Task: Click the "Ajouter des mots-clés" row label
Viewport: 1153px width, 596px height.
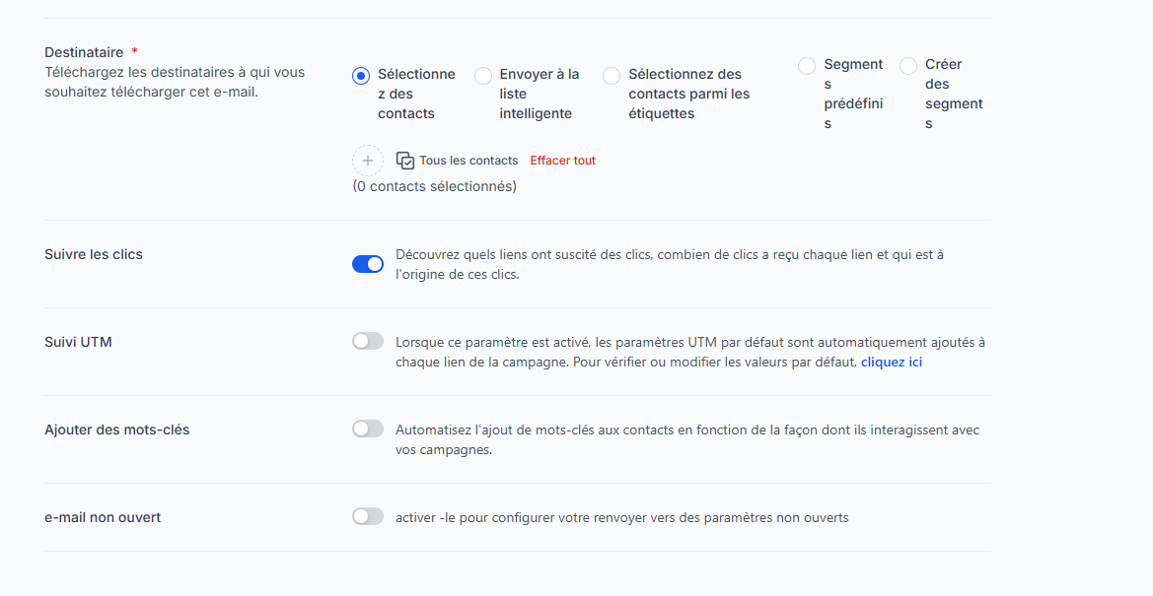Action: 116,430
